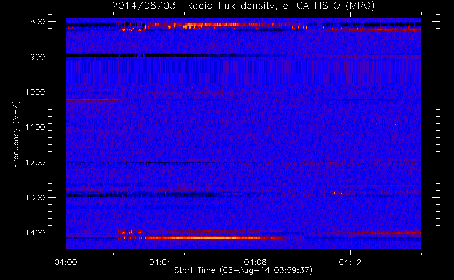Click the 900 frequency tick label
Image resolution: width=454 pixels, height=280 pixels.
[38, 57]
